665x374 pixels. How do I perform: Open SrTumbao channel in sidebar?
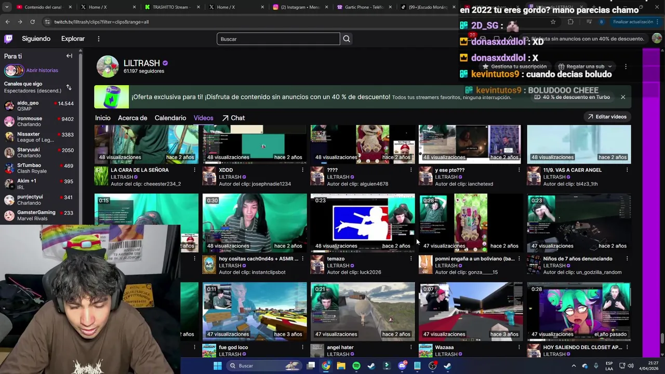(x=39, y=168)
